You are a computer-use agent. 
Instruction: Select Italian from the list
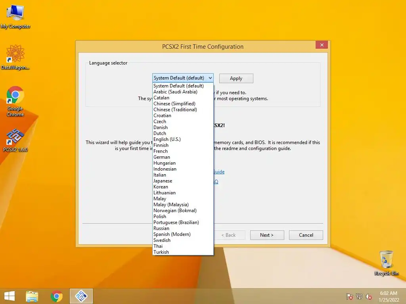point(183,175)
